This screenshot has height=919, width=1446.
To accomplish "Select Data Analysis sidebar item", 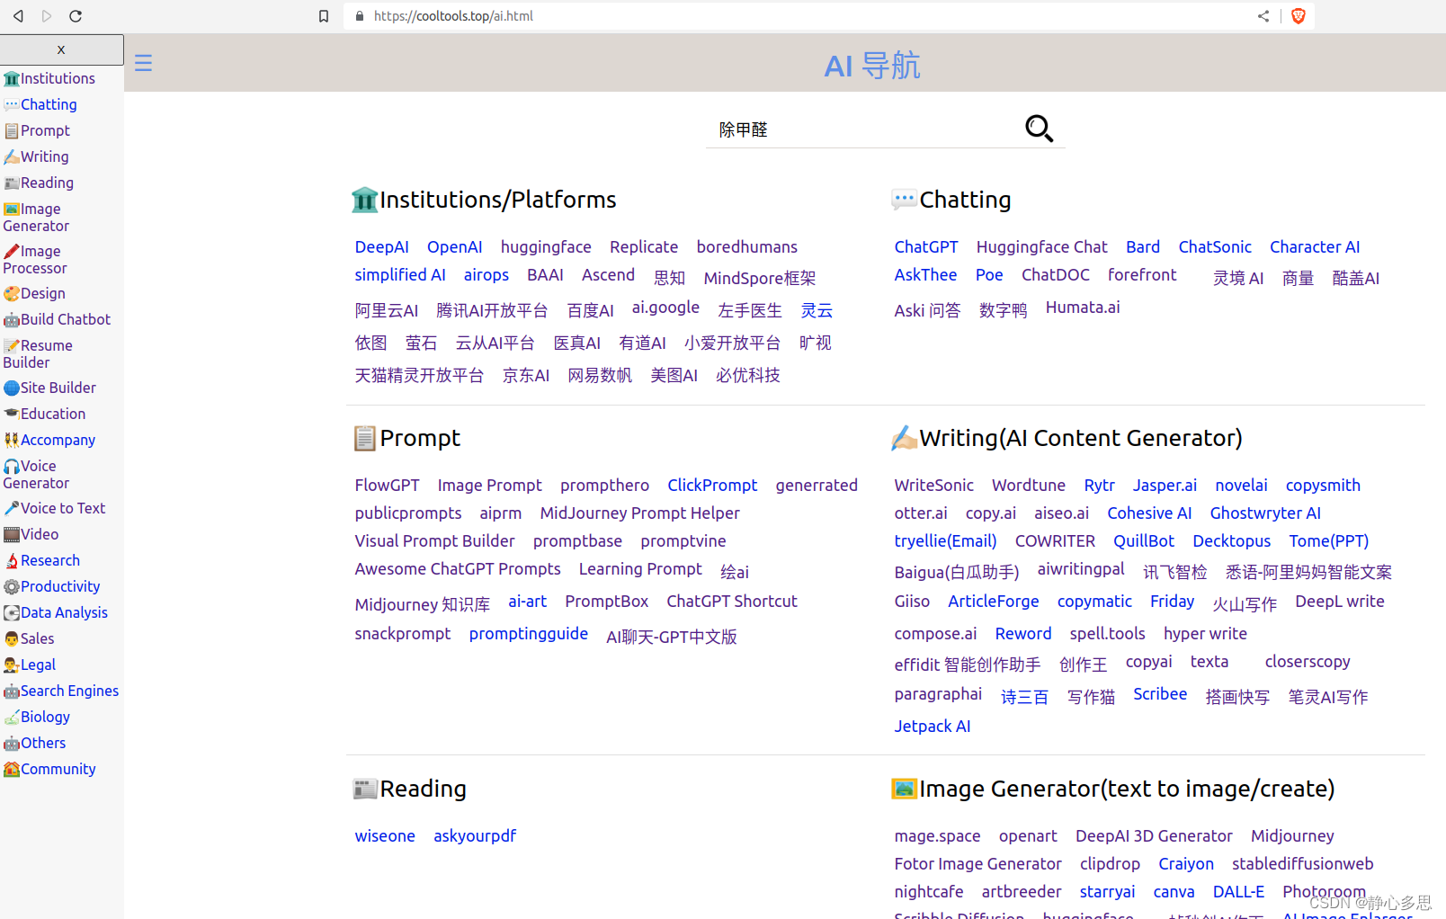I will tap(56, 612).
